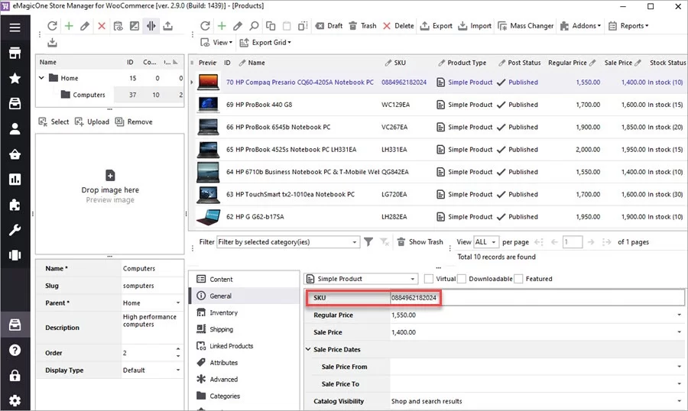The height and width of the screenshot is (411, 688).
Task: Switch to the Inventory tab
Action: coord(223,312)
